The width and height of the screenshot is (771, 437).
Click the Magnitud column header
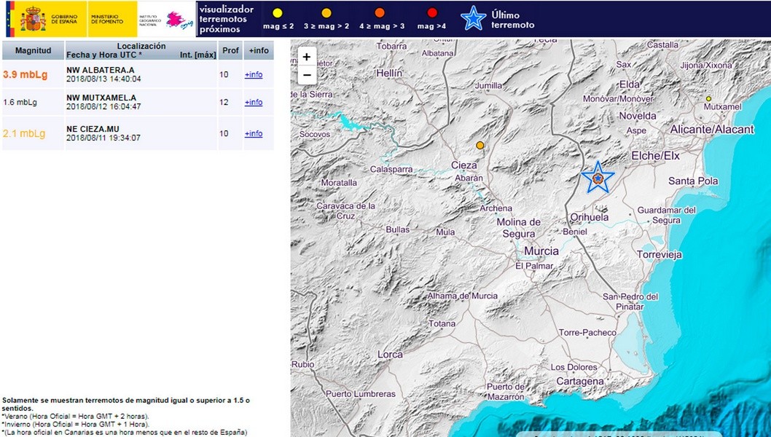coord(33,50)
